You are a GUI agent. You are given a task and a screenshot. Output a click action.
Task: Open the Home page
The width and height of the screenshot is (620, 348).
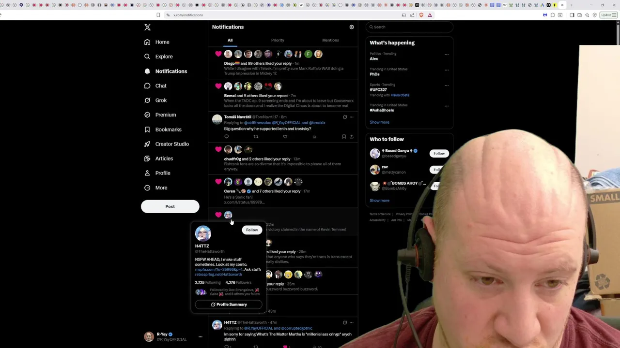157,42
